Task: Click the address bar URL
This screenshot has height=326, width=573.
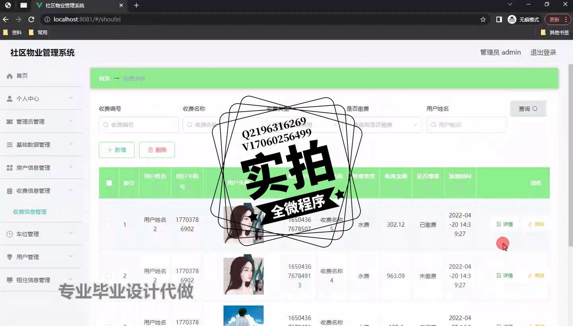Action: [87, 19]
